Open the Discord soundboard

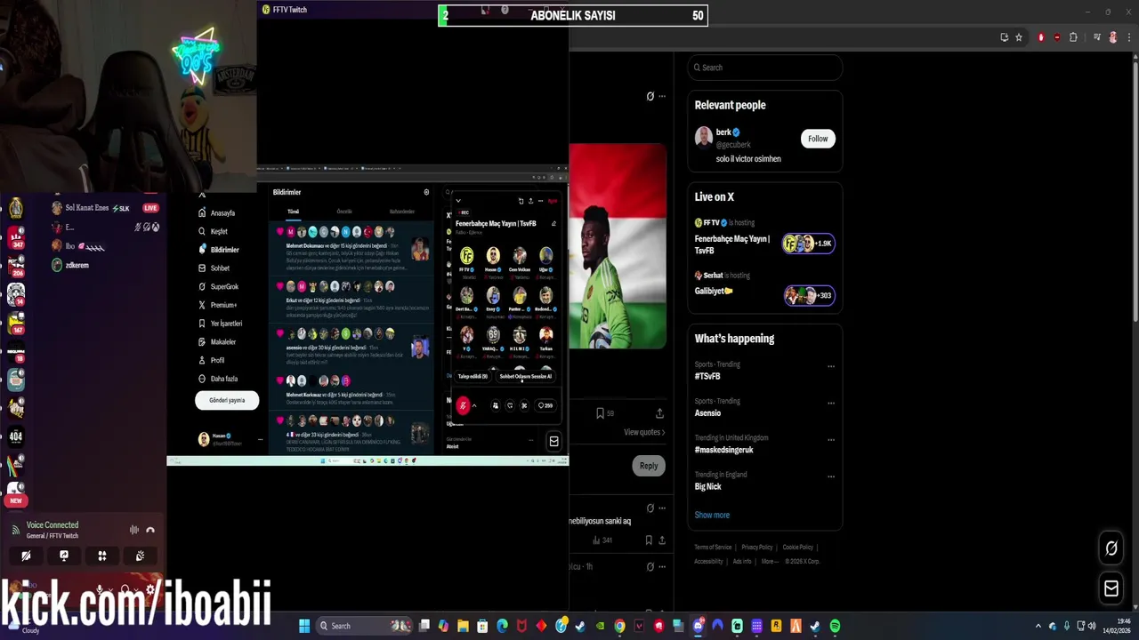[140, 556]
